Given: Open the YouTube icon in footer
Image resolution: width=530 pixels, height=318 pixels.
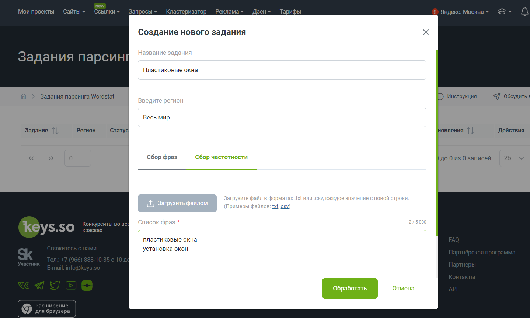Looking at the screenshot, I should [x=71, y=285].
